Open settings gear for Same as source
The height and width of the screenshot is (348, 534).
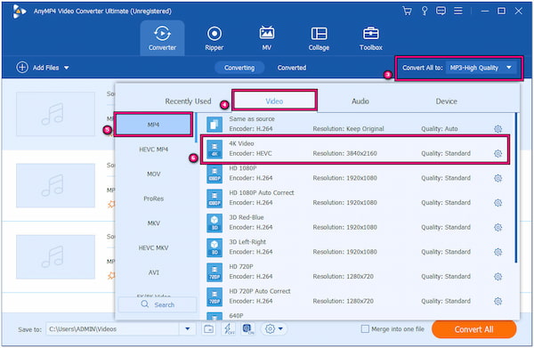[498, 129]
